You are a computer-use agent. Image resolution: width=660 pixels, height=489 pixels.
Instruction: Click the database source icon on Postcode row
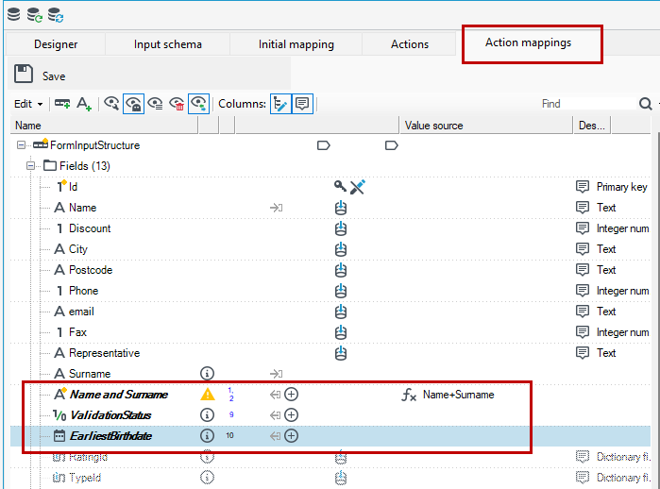(341, 270)
